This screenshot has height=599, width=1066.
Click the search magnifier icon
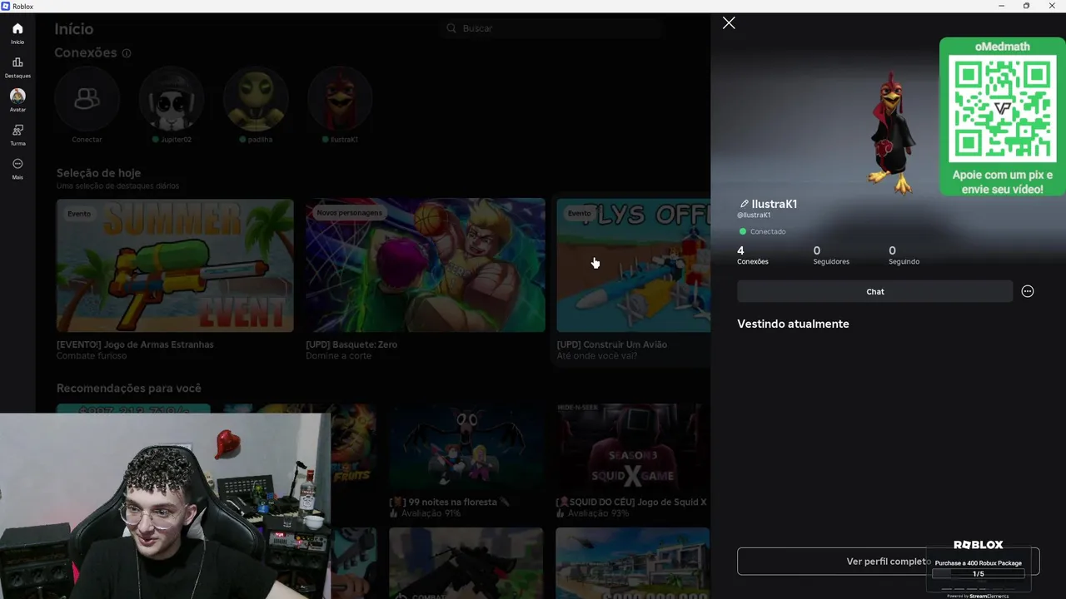point(451,28)
